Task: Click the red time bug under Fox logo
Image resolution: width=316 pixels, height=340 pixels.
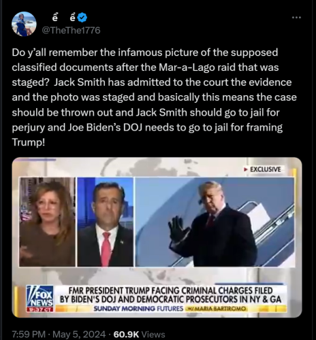Action: pos(40,309)
